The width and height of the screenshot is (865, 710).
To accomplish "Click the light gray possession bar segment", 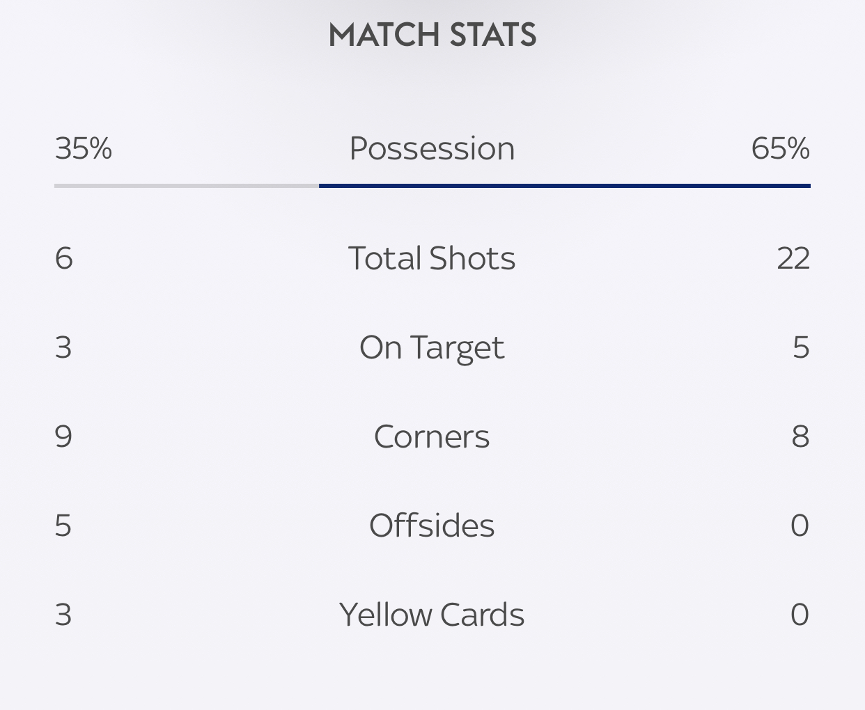I will [x=186, y=186].
